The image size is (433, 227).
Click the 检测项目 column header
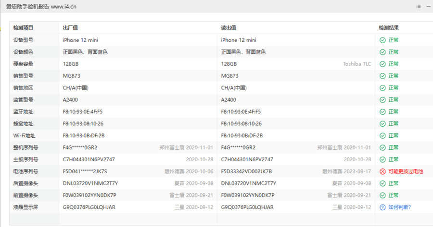click(x=23, y=28)
